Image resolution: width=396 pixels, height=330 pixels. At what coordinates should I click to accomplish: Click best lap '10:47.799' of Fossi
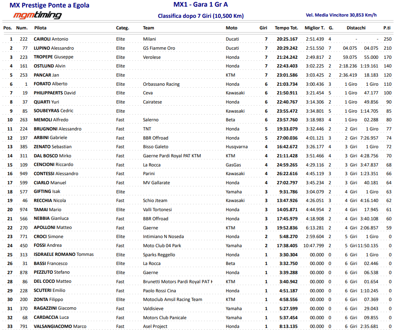point(313,246)
